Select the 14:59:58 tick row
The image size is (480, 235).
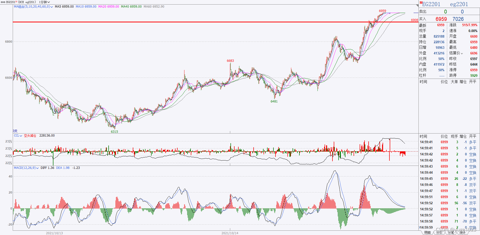pos(449,222)
